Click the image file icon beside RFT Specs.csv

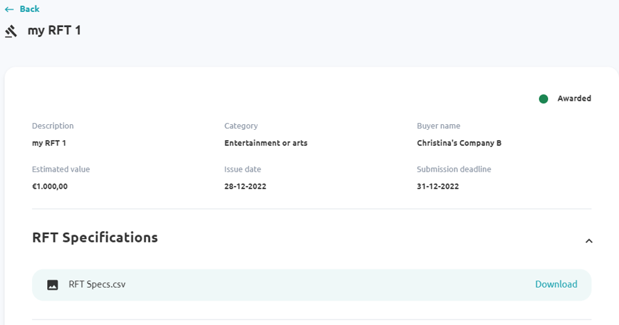(x=53, y=285)
